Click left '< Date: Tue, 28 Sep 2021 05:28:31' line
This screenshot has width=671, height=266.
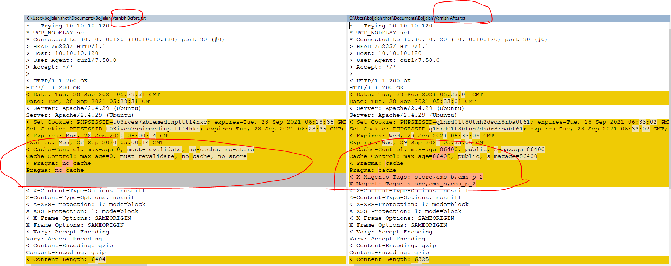click(186, 95)
